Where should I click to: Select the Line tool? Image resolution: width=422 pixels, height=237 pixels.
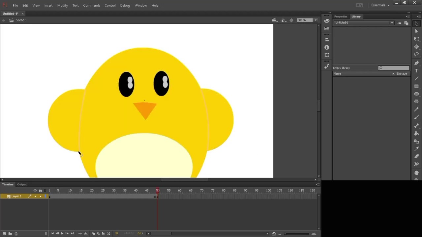416,78
